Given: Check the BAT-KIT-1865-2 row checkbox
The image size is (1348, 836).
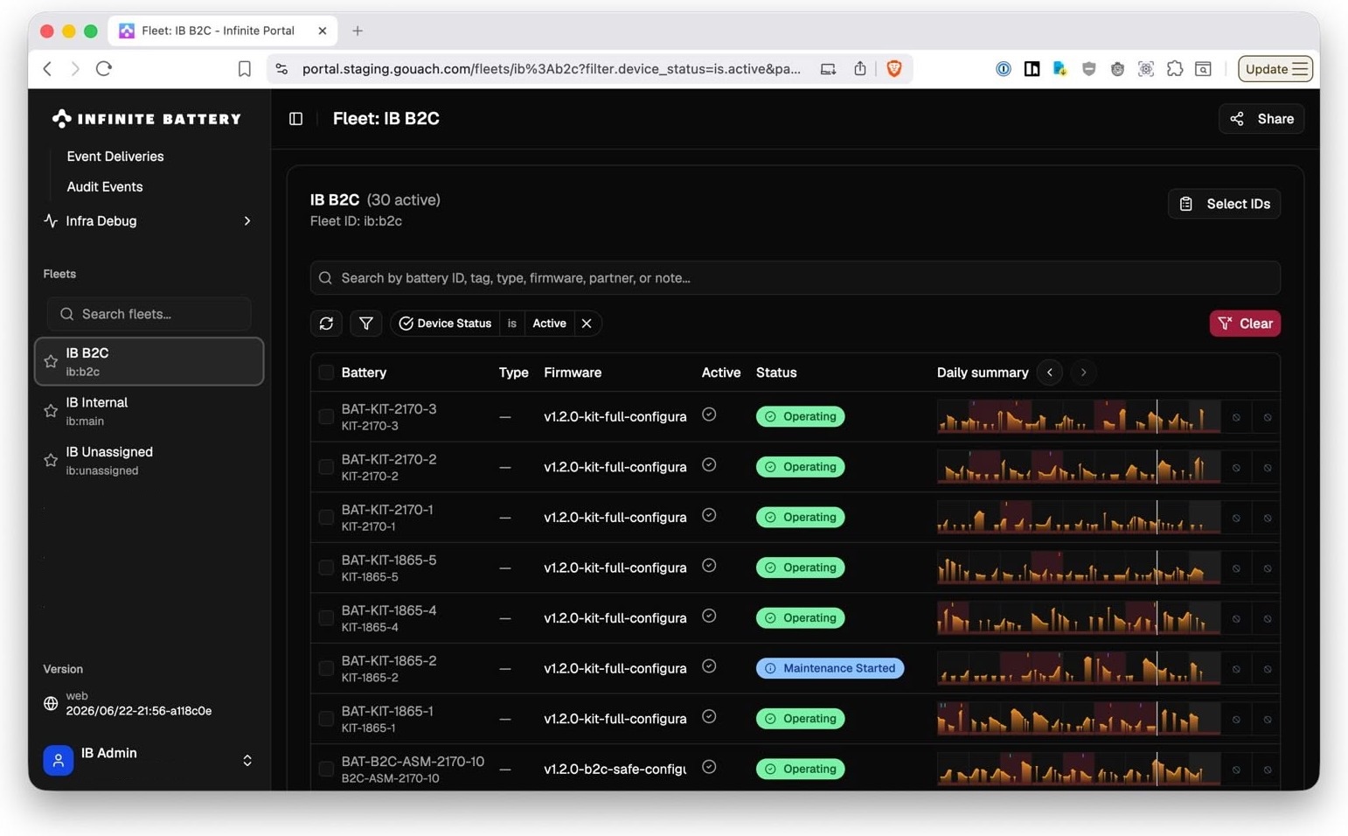Looking at the screenshot, I should (326, 668).
